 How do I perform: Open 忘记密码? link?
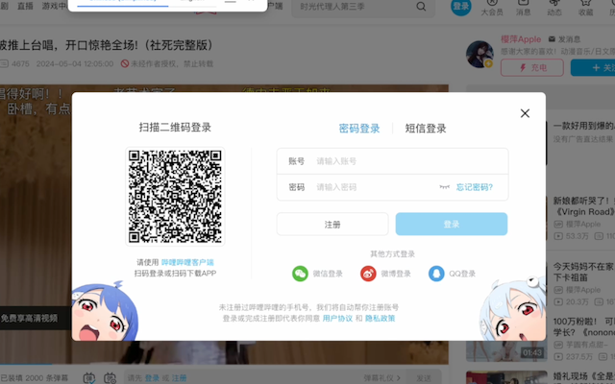pos(475,187)
